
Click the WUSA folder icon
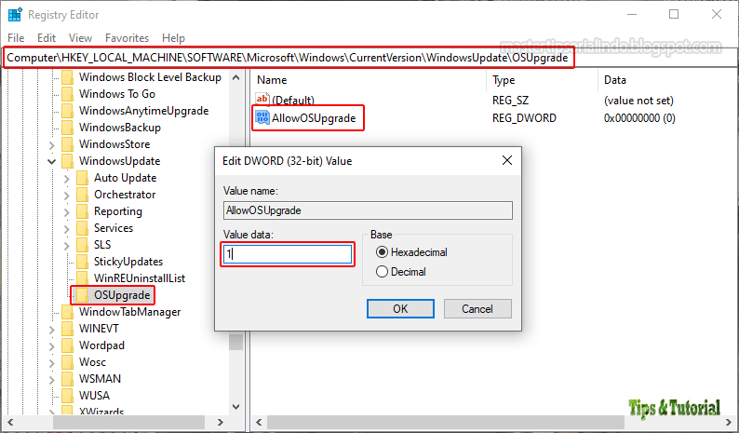click(x=67, y=395)
